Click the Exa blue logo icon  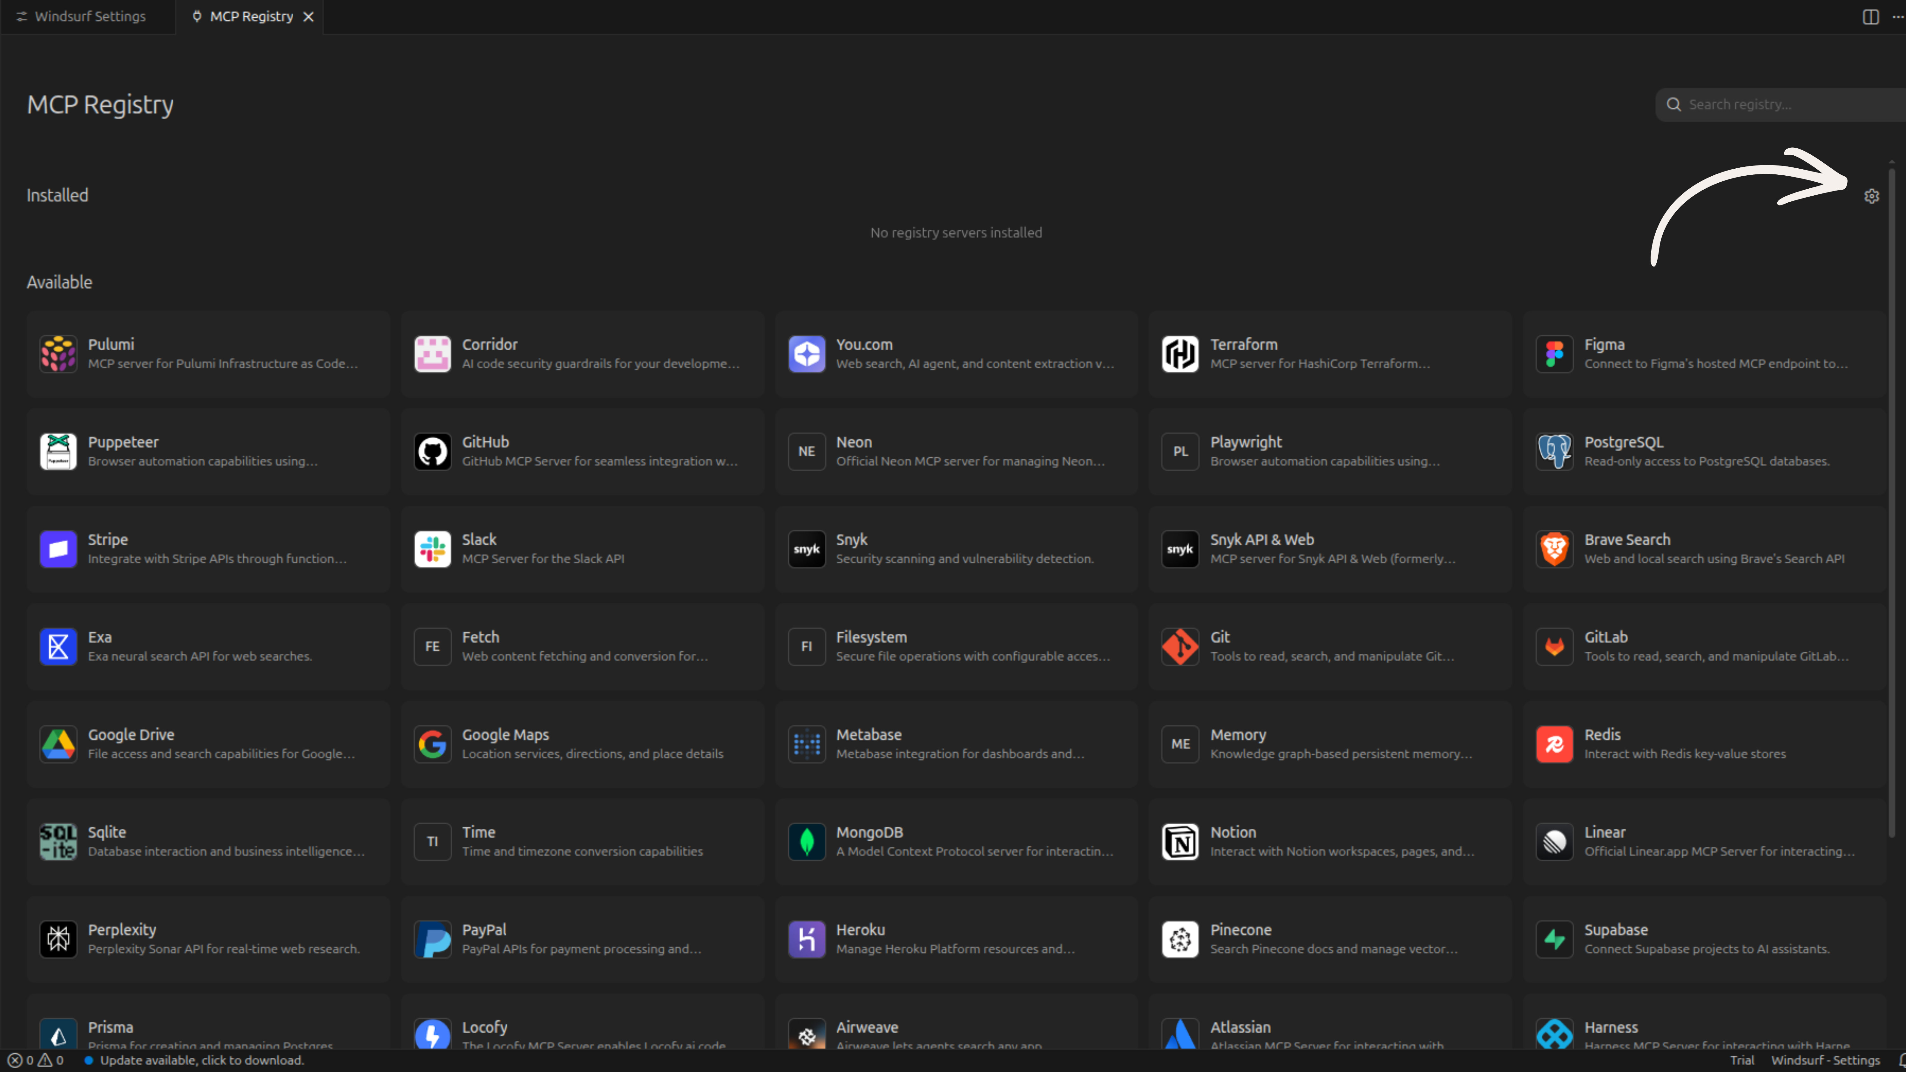[58, 647]
